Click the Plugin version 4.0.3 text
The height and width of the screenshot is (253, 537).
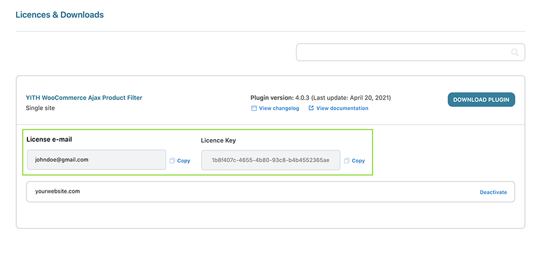coord(320,98)
